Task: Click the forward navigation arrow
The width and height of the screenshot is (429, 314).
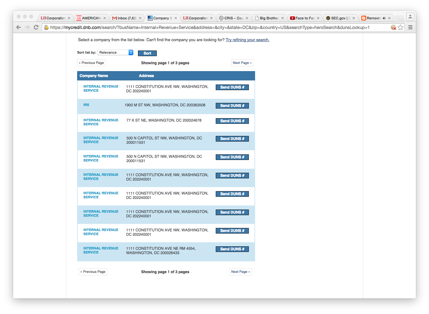Action: click(x=27, y=27)
